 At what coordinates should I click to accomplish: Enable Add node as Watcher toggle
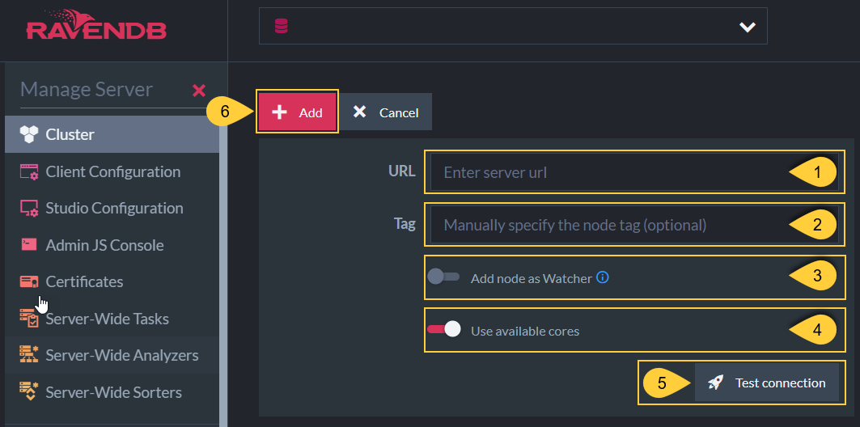click(x=443, y=277)
